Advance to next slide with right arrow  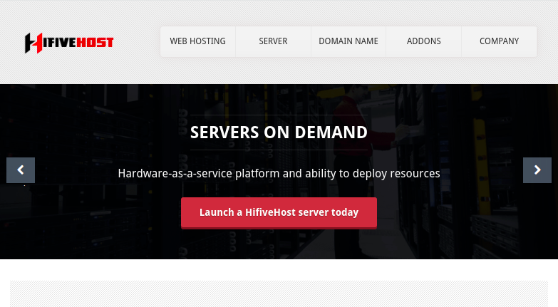[x=537, y=170]
